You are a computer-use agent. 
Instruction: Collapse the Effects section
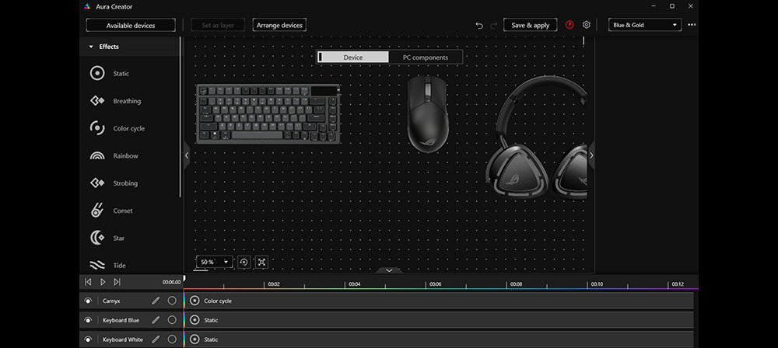(91, 47)
